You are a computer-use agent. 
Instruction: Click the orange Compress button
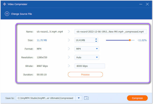point(137,98)
